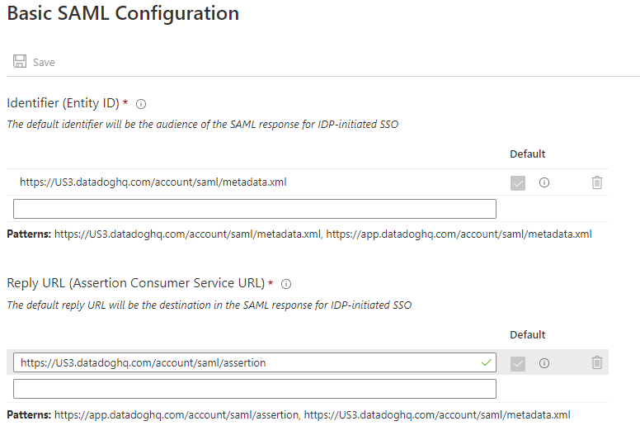This screenshot has height=440, width=640.
Task: Click the green validation checkmark in Reply URL
Action: coord(486,362)
